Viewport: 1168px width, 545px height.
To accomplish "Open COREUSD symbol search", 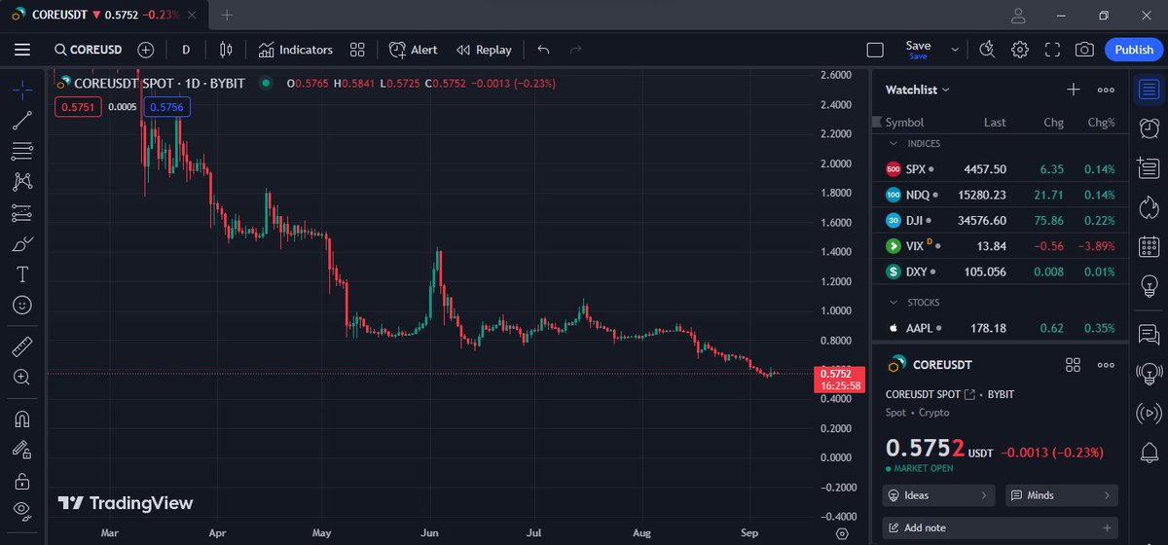I will click(x=89, y=50).
